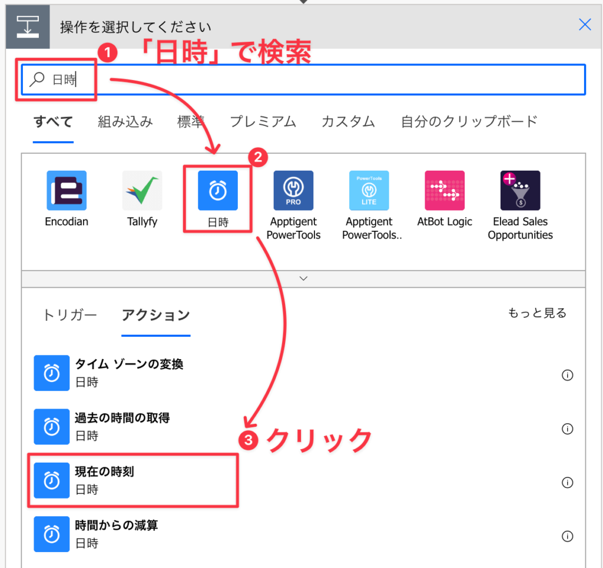Click the Elead Sales Opportunities label
The width and height of the screenshot is (603, 568).
(x=521, y=228)
